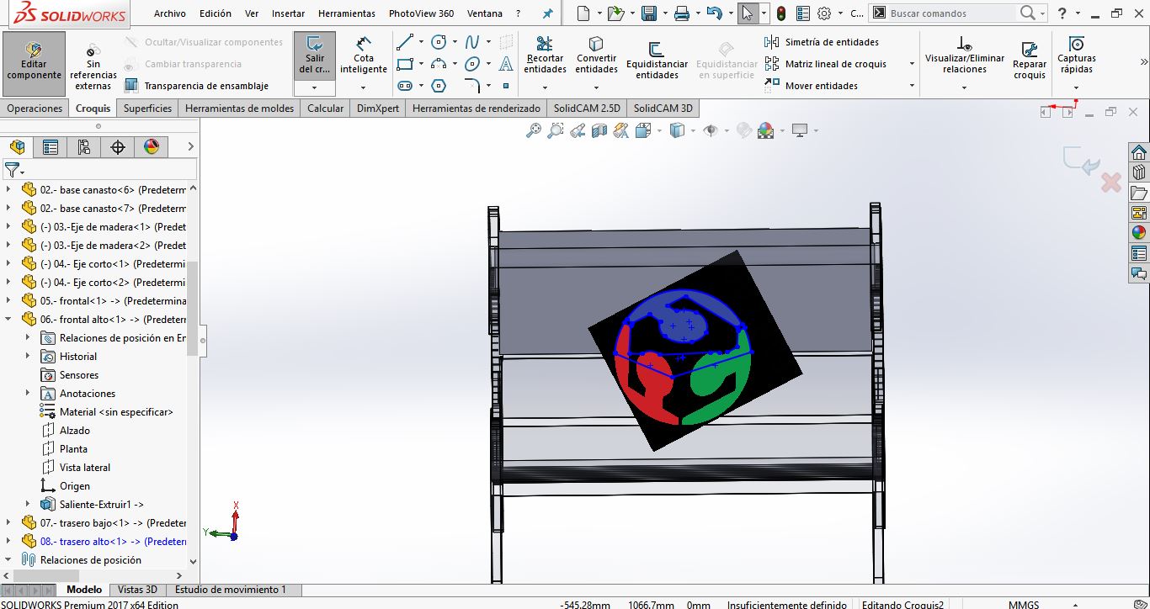Click Capturas rápidas snaps tool

click(1077, 56)
